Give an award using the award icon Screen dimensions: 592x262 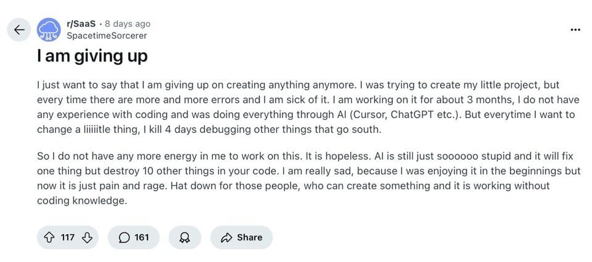point(185,237)
